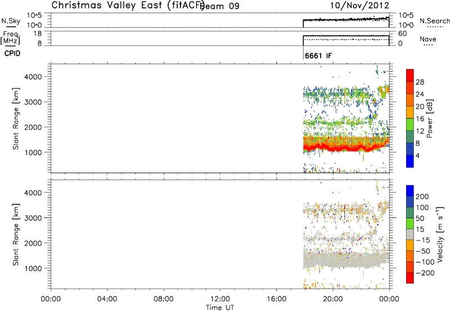Click the 16:00 time tick label
The height and width of the screenshot is (311, 450).
click(x=276, y=299)
